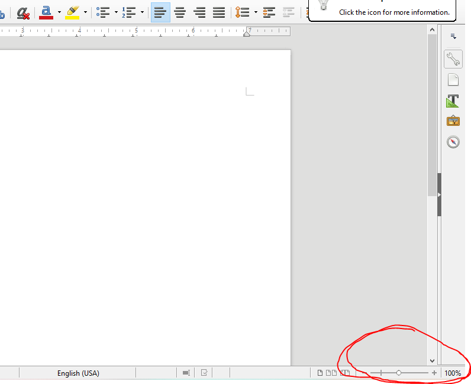Click the decrease paragraph spacing icon
Screen dimensions: 471x384
coord(289,12)
